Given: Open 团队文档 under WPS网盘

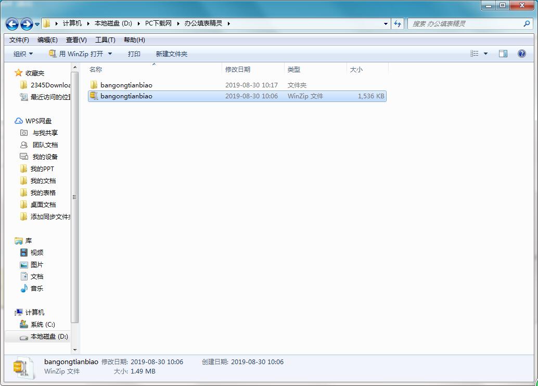Looking at the screenshot, I should 39,145.
